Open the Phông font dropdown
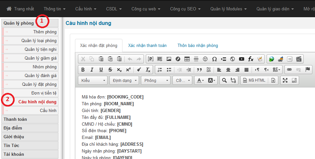Image resolution: width=315 pixels, height=159 pixels. click(156, 80)
